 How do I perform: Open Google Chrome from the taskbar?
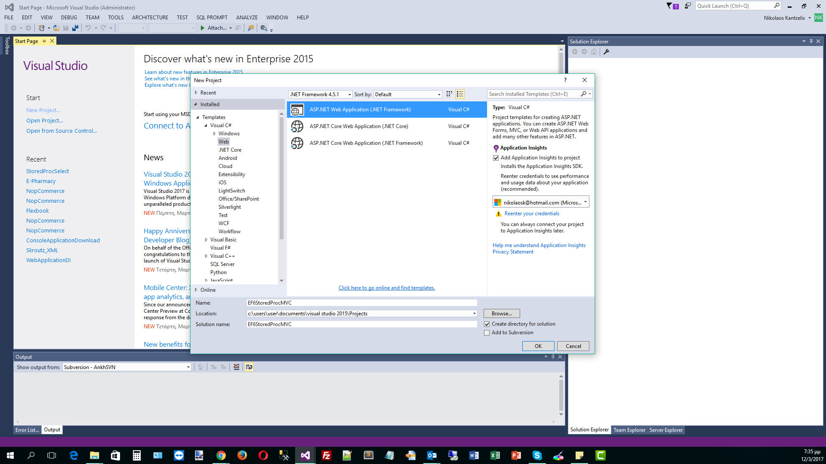(221, 455)
